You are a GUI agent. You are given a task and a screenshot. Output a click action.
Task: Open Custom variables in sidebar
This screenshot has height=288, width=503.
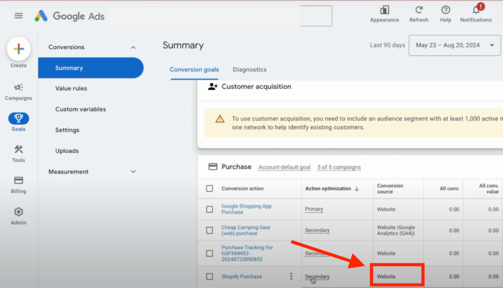81,109
